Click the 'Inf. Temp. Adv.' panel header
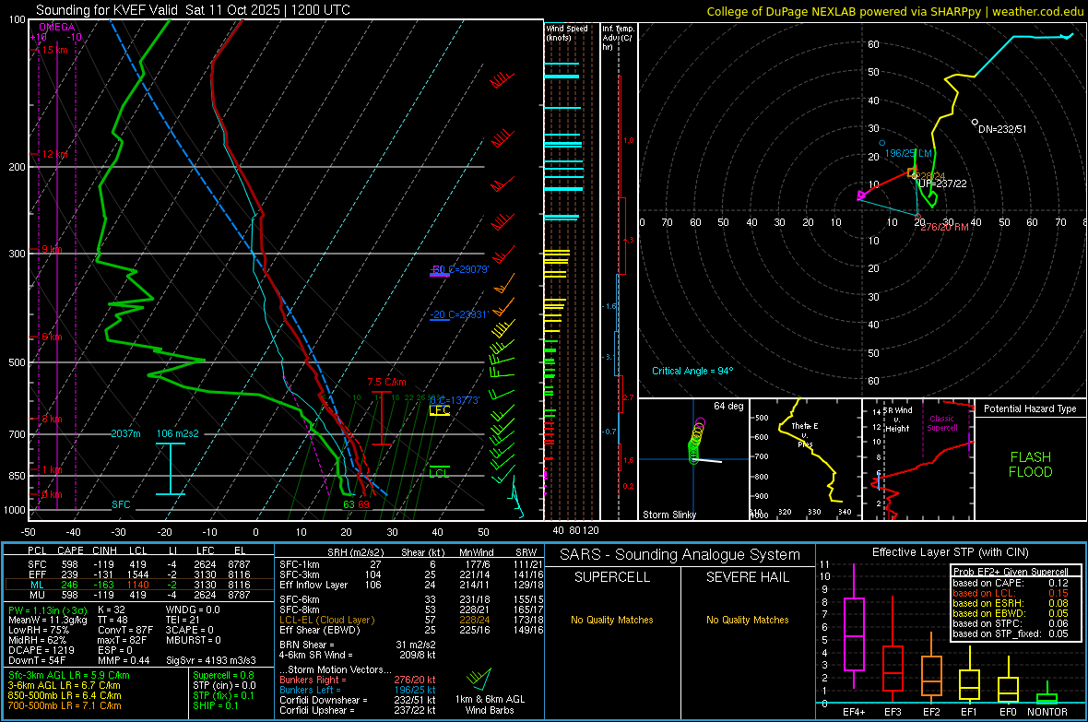The width and height of the screenshot is (1088, 722). (x=619, y=37)
